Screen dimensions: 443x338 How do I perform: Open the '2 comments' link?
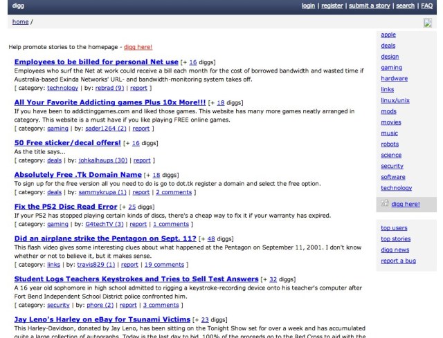click(x=174, y=192)
